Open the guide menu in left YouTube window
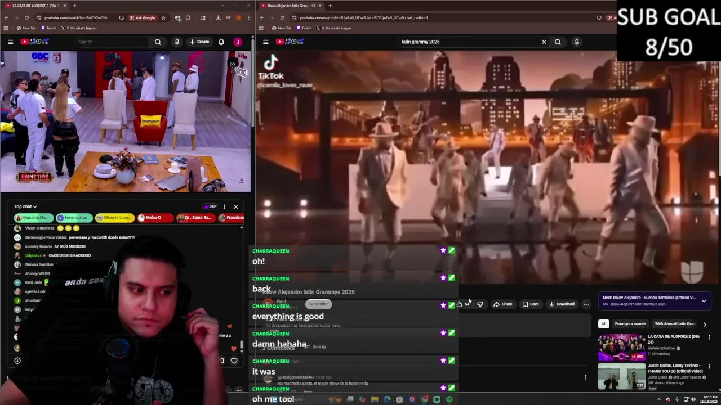 point(10,42)
